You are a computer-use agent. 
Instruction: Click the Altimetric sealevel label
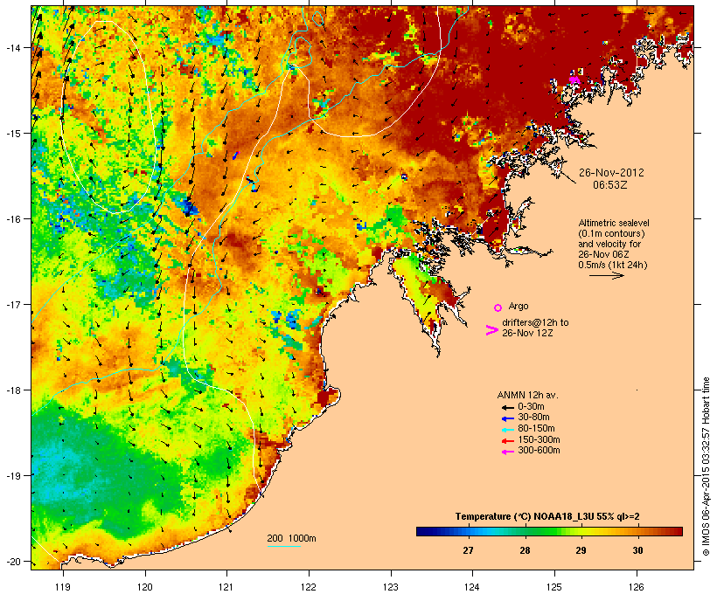pos(614,223)
